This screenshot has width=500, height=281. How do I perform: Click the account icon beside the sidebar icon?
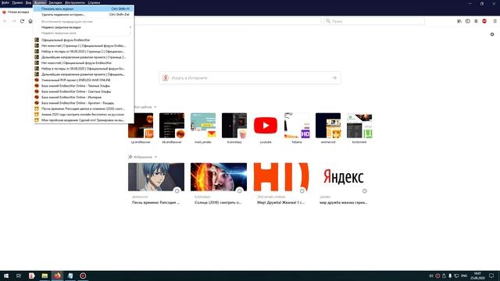coord(476,21)
